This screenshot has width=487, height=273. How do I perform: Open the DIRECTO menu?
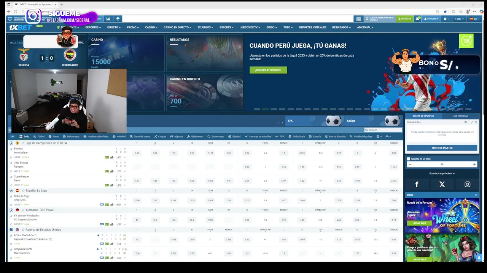point(114,27)
